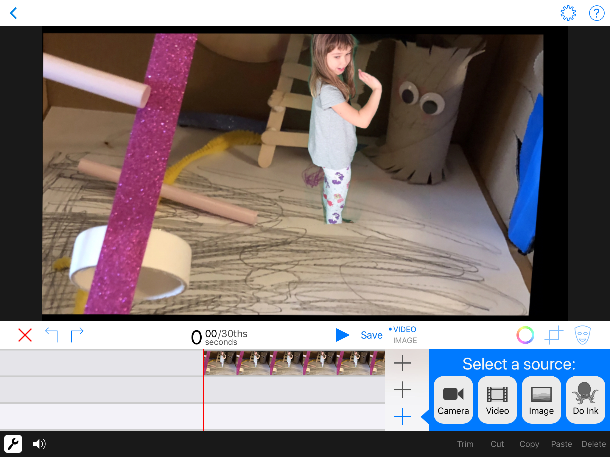
Task: Click the red X cancel icon
Action: coord(25,335)
